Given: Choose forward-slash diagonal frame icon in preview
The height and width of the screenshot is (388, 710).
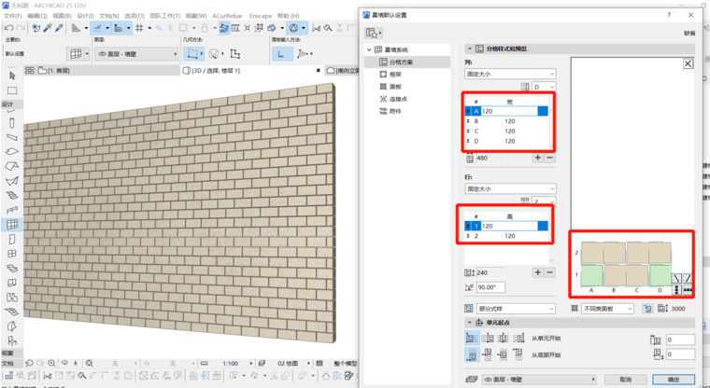Looking at the screenshot, I should [x=688, y=279].
